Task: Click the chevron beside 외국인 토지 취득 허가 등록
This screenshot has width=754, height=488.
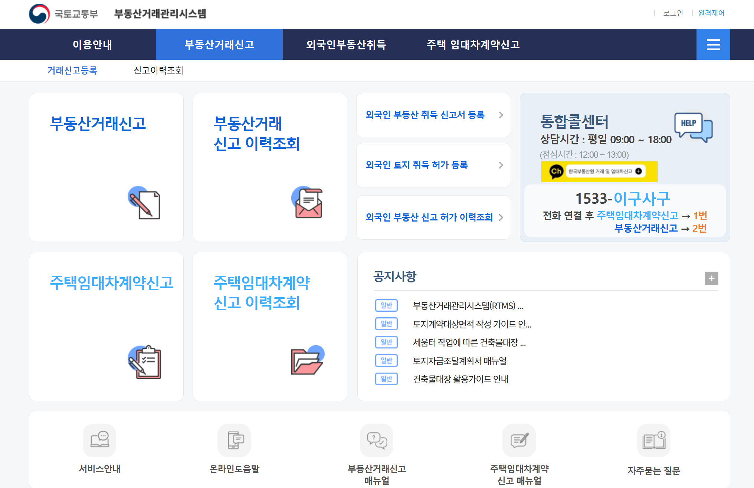Action: [501, 165]
